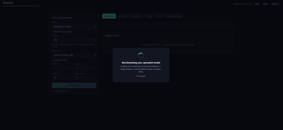The height and width of the screenshot is (130, 283).
Task: Expand the Model dropdown showing MobileNet-v2
Action: [x=74, y=27]
